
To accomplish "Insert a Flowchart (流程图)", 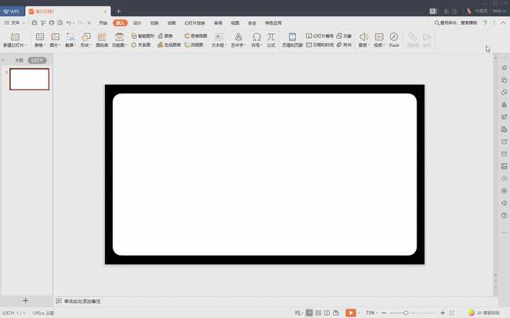I will 194,45.
